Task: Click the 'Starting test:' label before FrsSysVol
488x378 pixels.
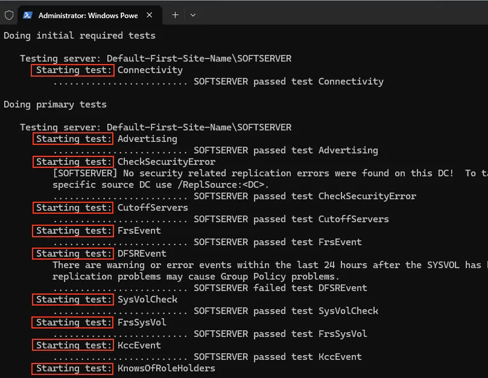Action: pyautogui.click(x=73, y=322)
